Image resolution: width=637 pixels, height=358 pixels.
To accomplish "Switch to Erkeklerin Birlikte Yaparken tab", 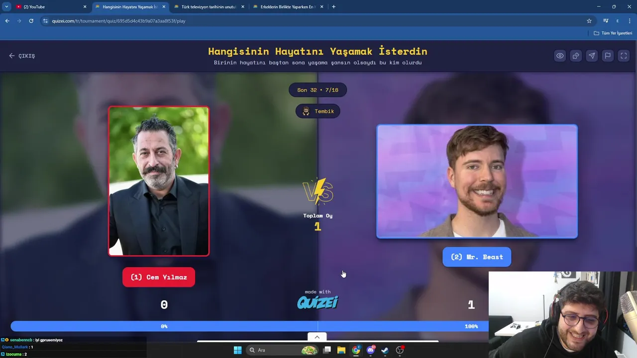I will click(288, 7).
